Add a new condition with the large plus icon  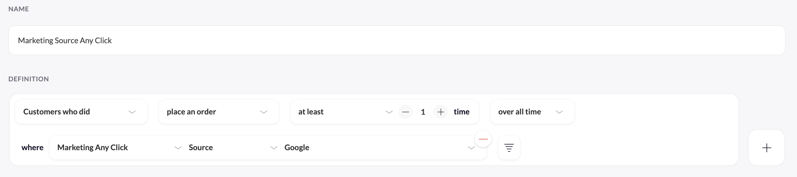click(x=767, y=148)
